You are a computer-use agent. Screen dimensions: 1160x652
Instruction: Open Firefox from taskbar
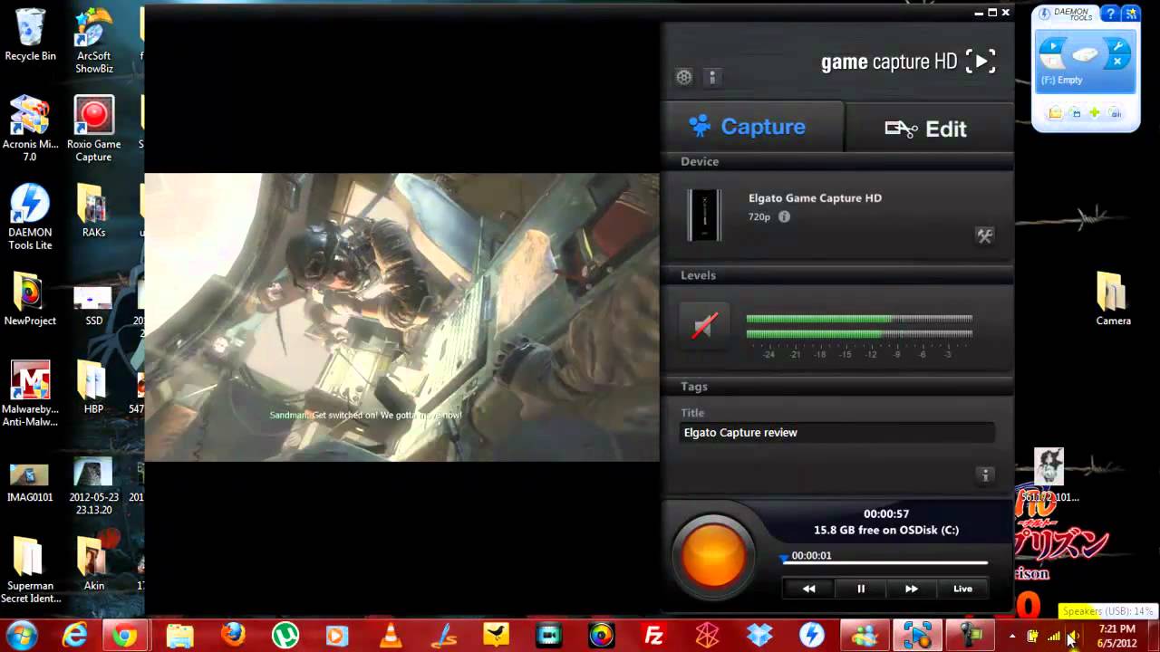pos(232,636)
